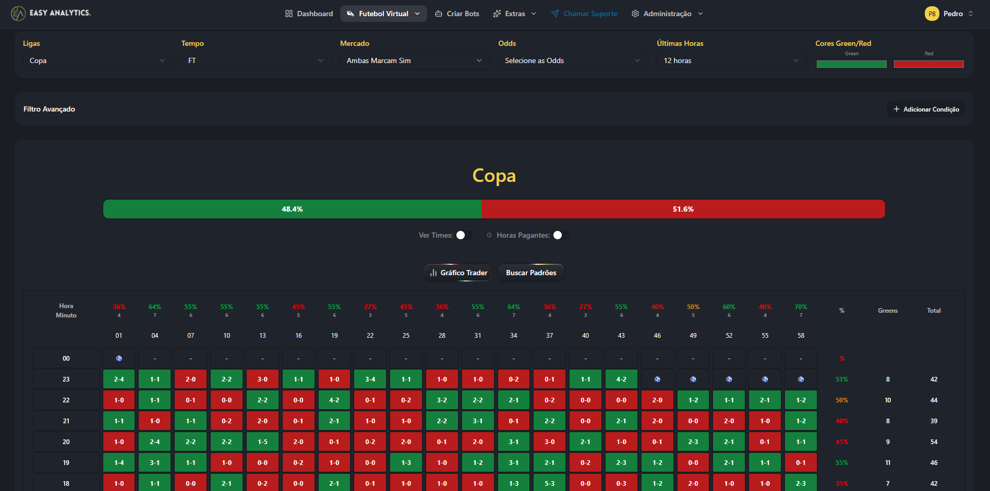
Task: Click the Administração gear icon
Action: pyautogui.click(x=635, y=14)
